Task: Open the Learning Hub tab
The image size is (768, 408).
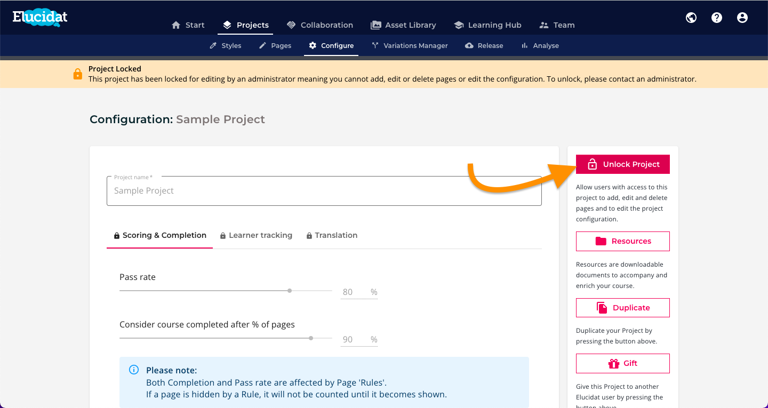Action: tap(487, 25)
